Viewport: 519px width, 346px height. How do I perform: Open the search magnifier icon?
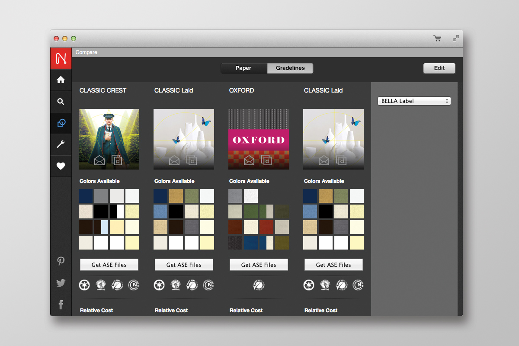point(61,102)
